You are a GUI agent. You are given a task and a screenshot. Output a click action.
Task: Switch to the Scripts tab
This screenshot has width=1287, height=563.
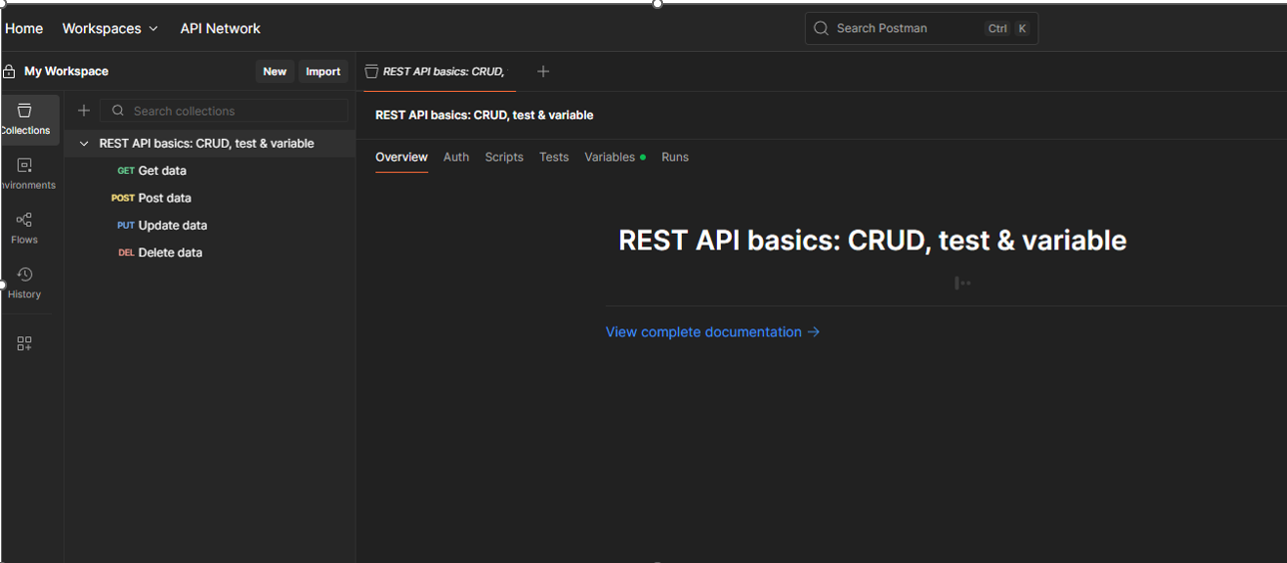[504, 157]
